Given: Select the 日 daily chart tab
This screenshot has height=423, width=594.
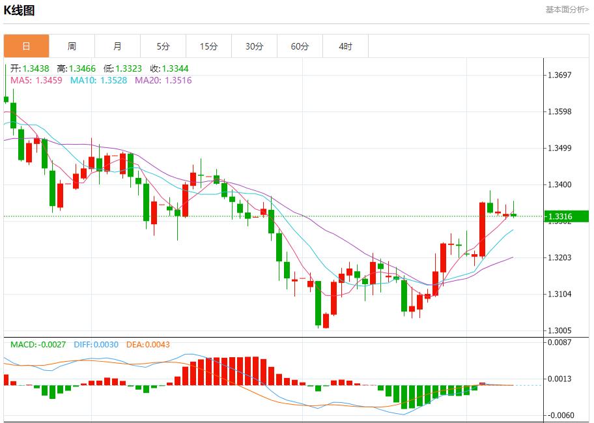Looking at the screenshot, I should pyautogui.click(x=26, y=46).
